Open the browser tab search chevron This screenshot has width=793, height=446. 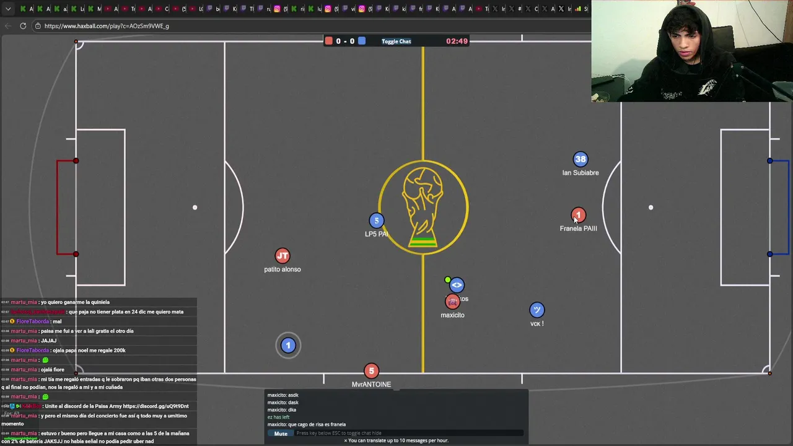[x=8, y=9]
